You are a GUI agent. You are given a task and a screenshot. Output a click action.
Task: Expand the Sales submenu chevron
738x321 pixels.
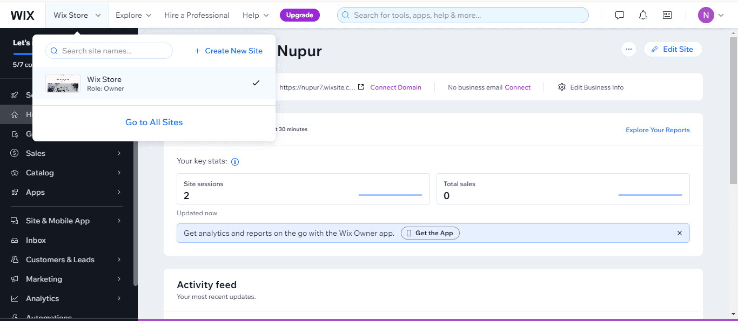pyautogui.click(x=119, y=153)
